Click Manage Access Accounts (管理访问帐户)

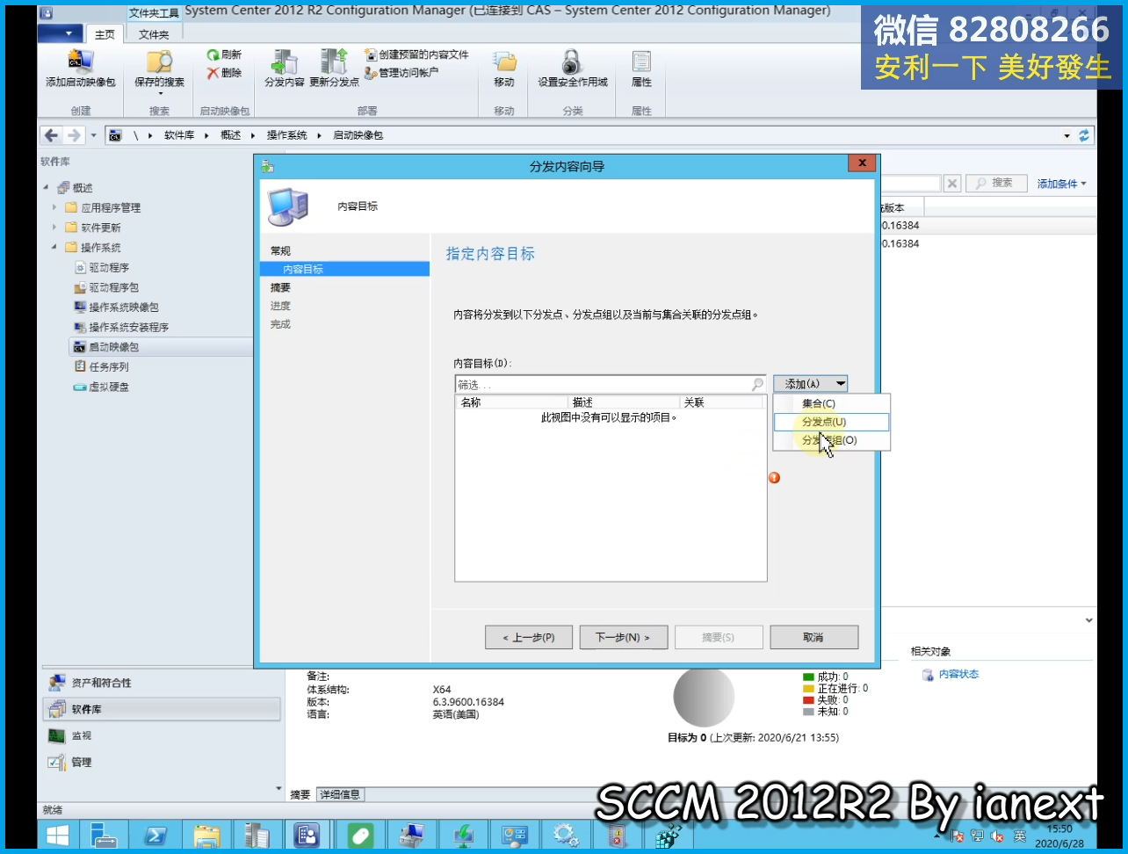401,72
